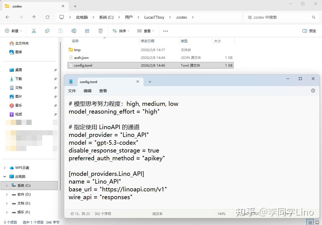Image resolution: width=322 pixels, height=225 pixels.
Task: Close the config.toml Notepad tab
Action: (138, 82)
